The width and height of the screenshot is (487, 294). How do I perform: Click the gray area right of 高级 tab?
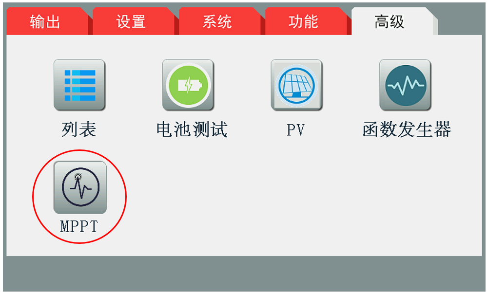[461, 20]
